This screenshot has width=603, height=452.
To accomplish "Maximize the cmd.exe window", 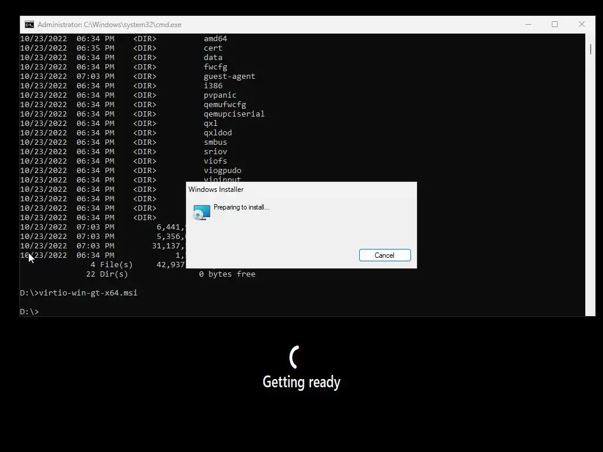I will 555,24.
